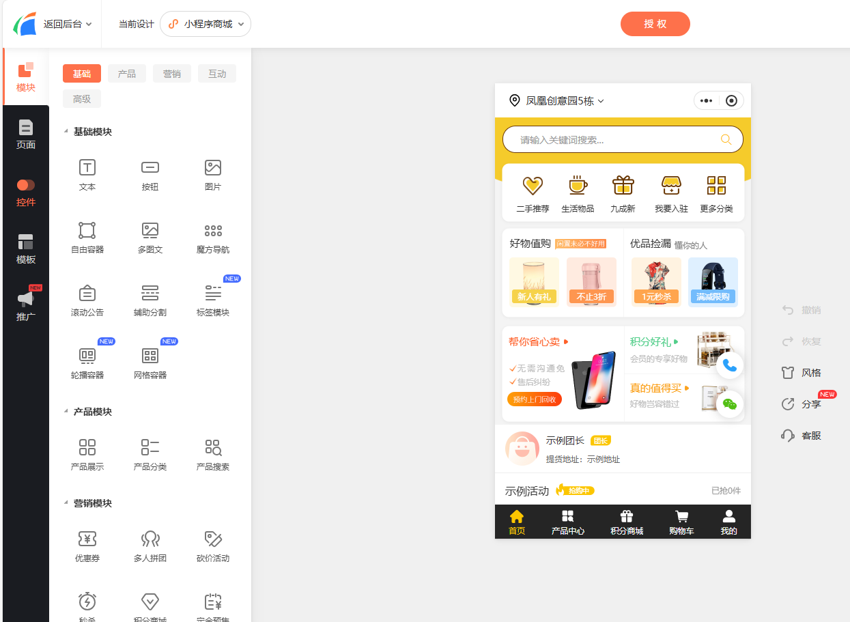Expand the 凤凰创意园5栋 location selector
This screenshot has width=850, height=622.
(x=557, y=101)
